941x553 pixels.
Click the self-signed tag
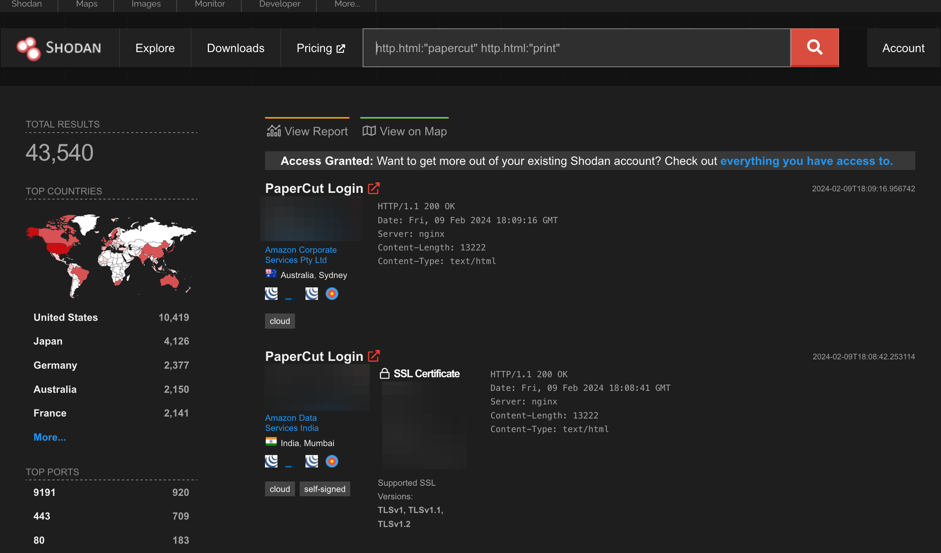pyautogui.click(x=324, y=489)
